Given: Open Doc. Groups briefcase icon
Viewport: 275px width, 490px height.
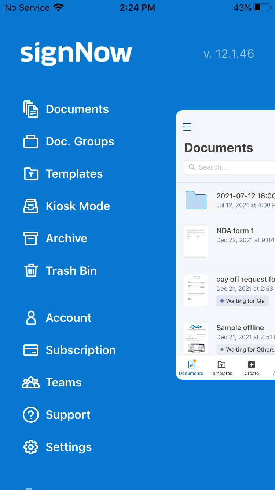Looking at the screenshot, I should (x=31, y=141).
